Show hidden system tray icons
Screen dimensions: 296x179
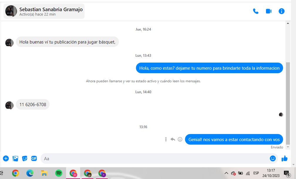pos(226,173)
